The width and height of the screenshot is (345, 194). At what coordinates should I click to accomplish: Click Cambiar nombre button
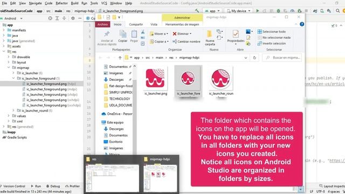pos(187,41)
